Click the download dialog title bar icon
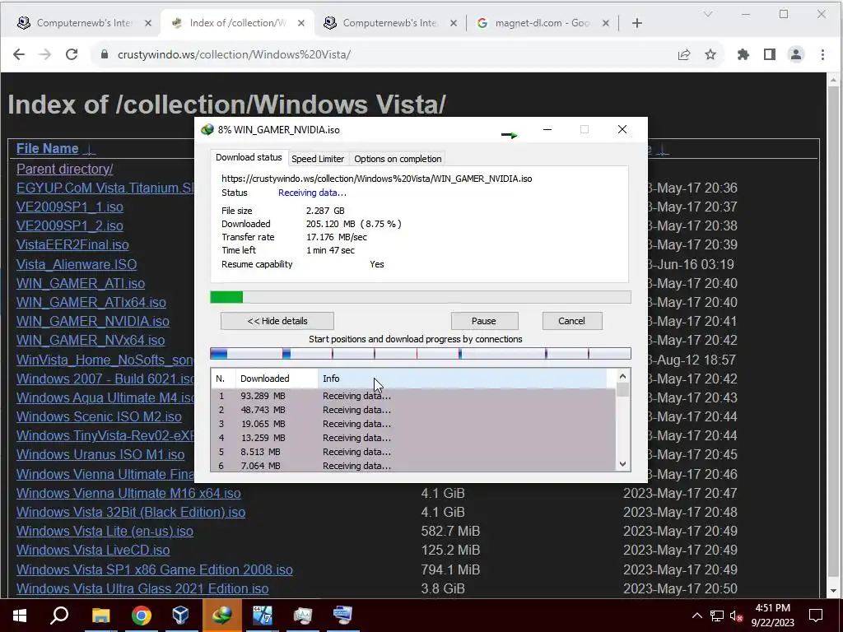Screen dimensions: 843x632 [207, 129]
